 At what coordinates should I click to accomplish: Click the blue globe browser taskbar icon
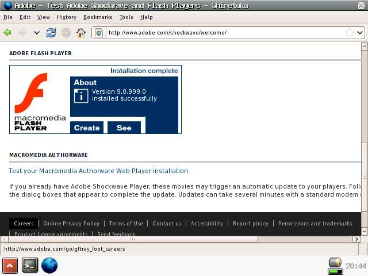(49, 265)
